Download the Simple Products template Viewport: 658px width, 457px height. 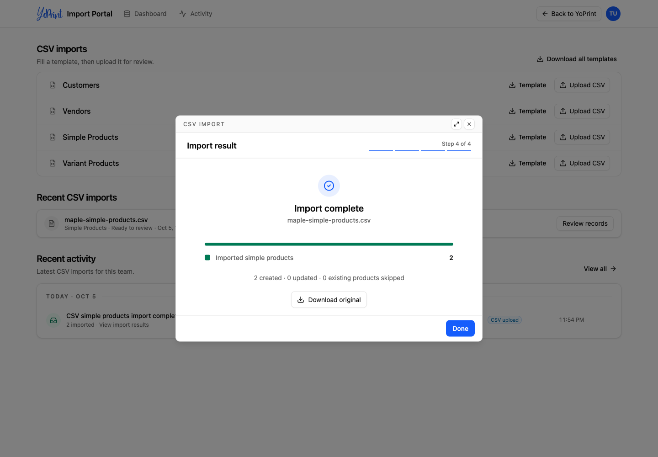pos(527,137)
